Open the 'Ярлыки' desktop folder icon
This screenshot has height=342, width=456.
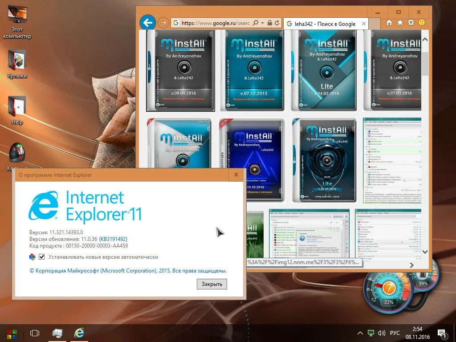click(17, 64)
